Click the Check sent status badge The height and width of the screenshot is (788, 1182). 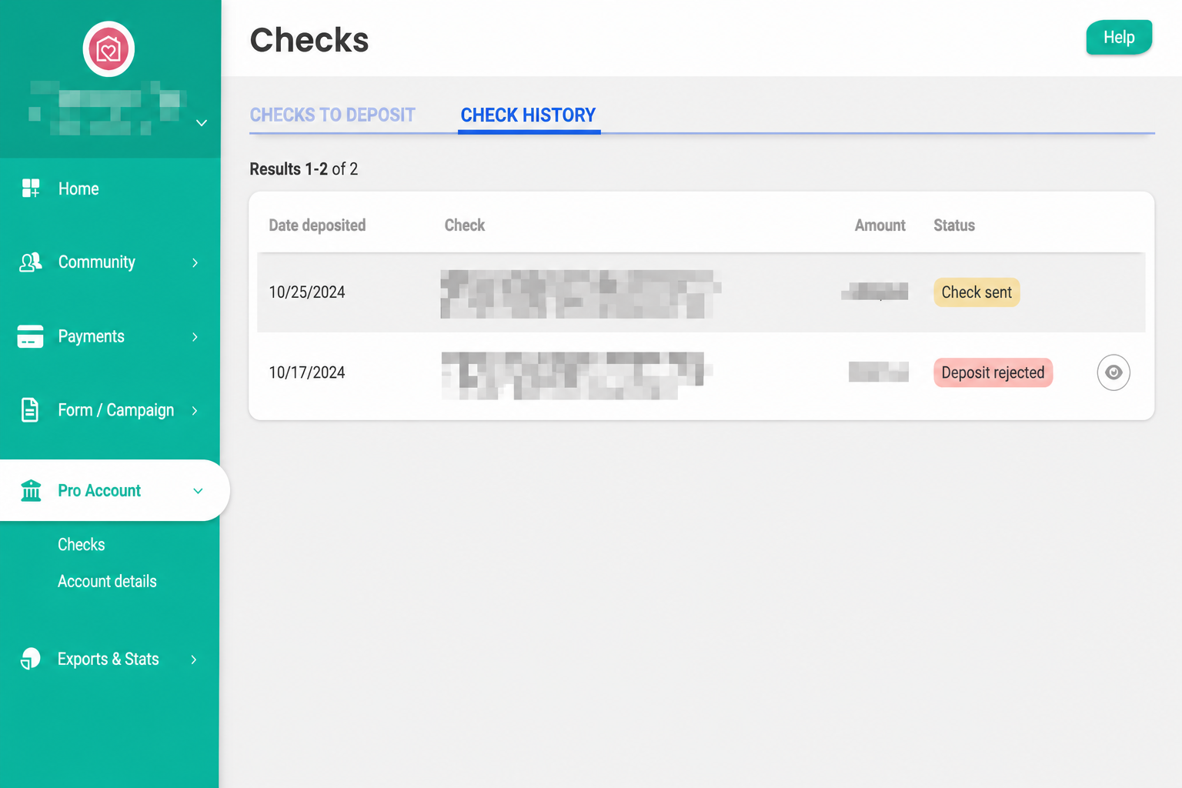977,292
